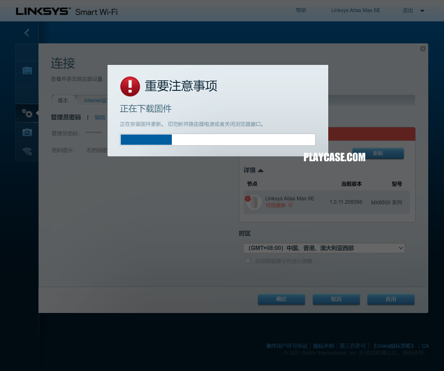Click the 取消 button
444x371 pixels.
point(336,299)
